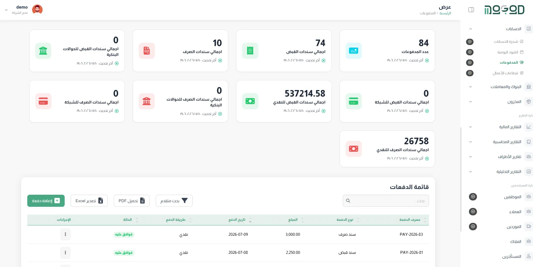Toggle the sidebar collapse icon

tap(471, 10)
